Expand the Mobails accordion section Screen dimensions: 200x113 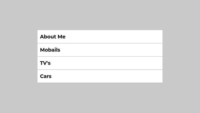point(100,50)
